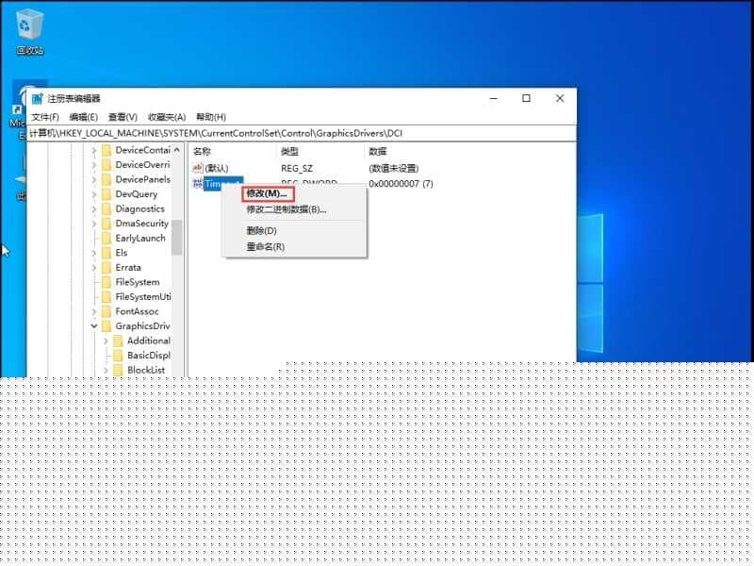Image resolution: width=754 pixels, height=566 pixels.
Task: Click the DmaSecurity folder icon
Action: coord(107,224)
